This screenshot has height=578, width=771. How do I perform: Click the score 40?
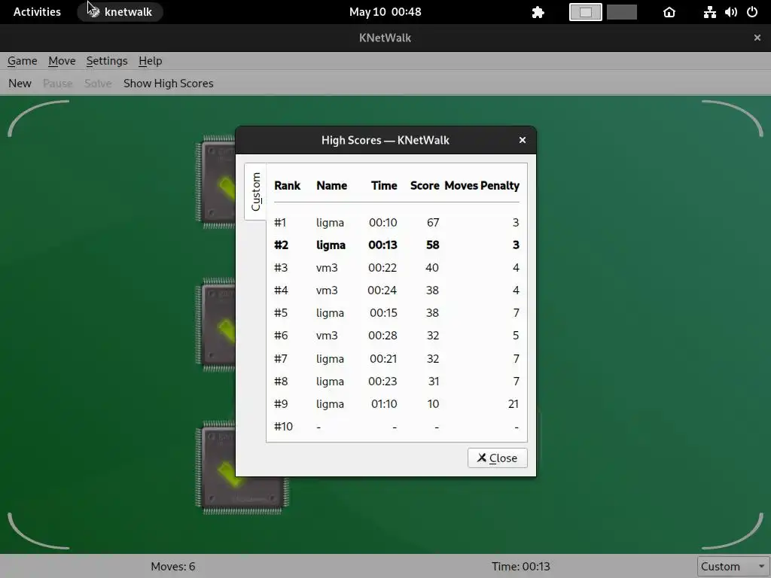pyautogui.click(x=432, y=268)
